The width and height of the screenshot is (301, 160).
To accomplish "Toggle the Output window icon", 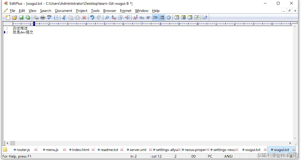I will click(x=190, y=18).
